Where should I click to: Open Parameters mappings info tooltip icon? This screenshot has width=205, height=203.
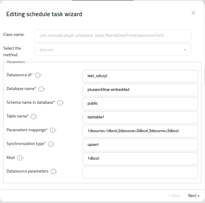(x=52, y=130)
